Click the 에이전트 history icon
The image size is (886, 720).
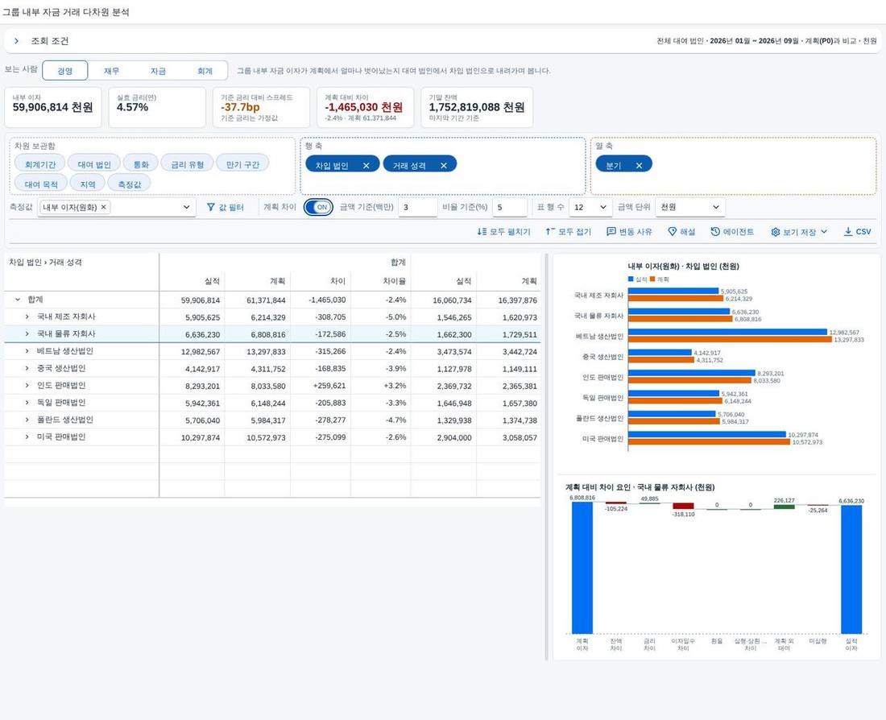click(715, 232)
